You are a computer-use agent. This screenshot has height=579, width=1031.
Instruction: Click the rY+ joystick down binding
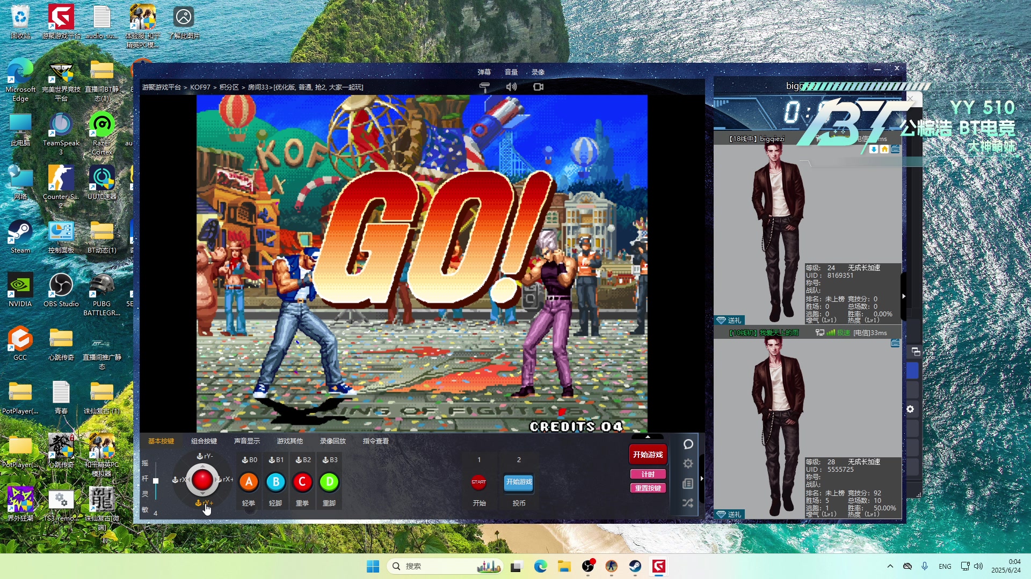point(205,503)
